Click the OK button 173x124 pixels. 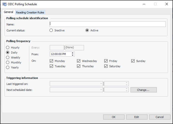114,117
